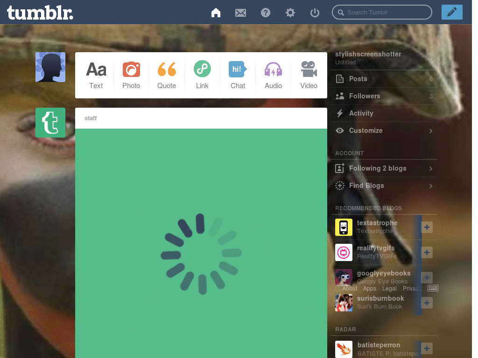Click the Activity lightning bolt icon

coord(340,113)
